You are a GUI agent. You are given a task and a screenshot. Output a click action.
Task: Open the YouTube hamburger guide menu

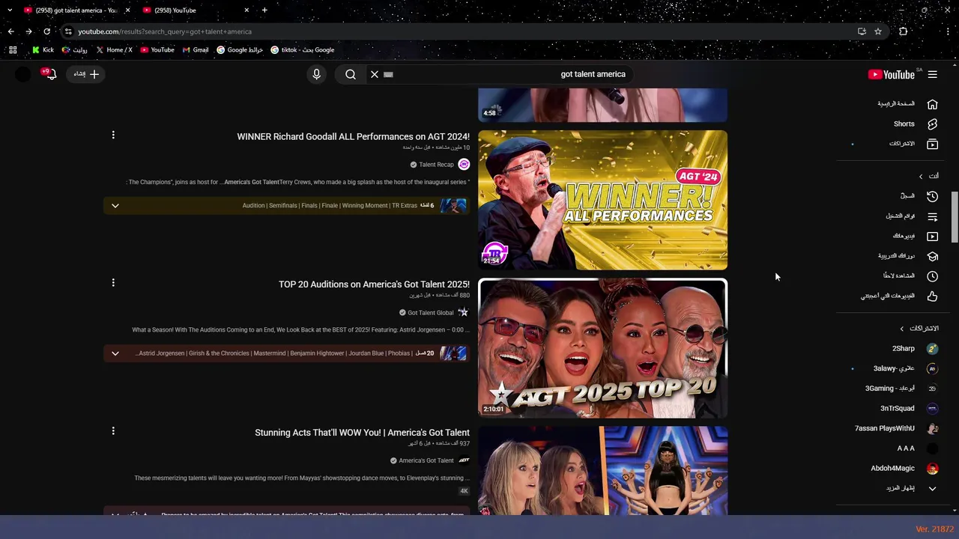[932, 74]
